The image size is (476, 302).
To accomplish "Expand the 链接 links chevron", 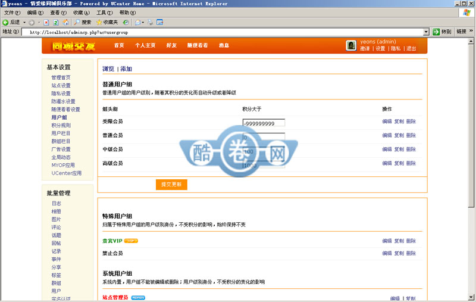I will [x=471, y=31].
